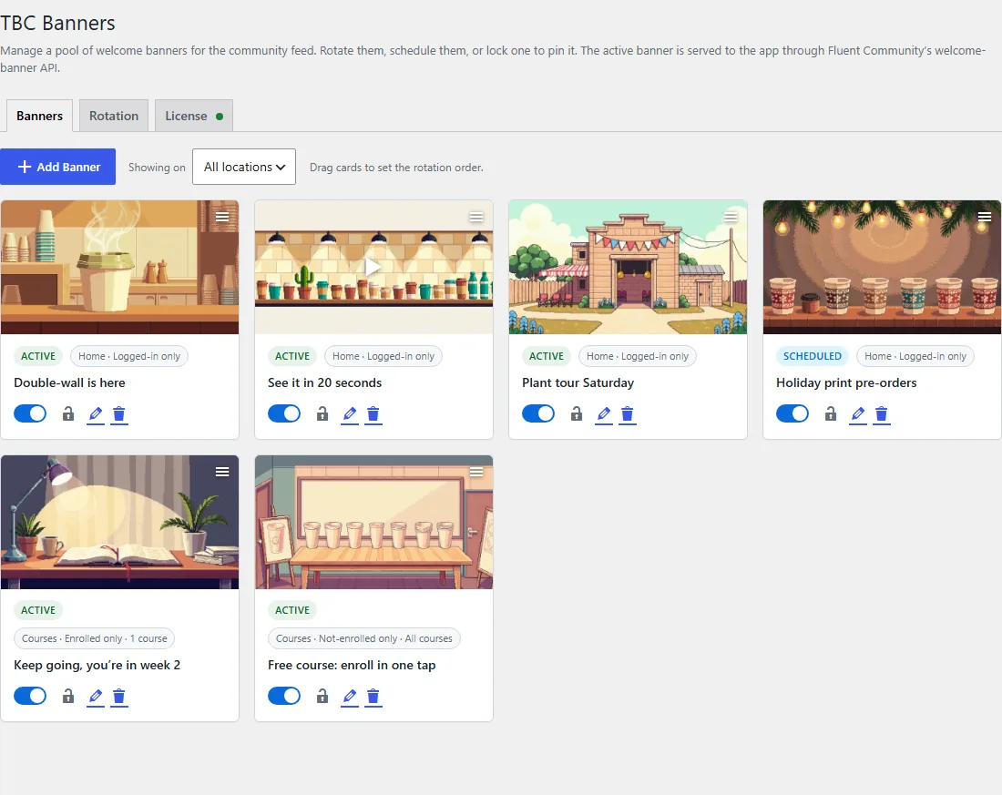Image resolution: width=1002 pixels, height=795 pixels.
Task: Open the 'Holiday print pre-orders' banner thumbnail
Action: click(882, 267)
